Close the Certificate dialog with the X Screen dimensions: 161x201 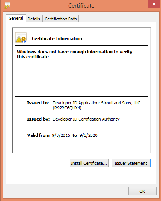click(154, 4)
